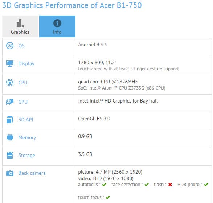Click the flash red cross mark

pyautogui.click(x=170, y=185)
